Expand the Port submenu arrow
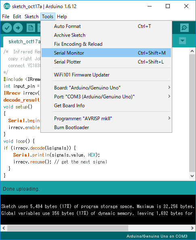 (x=169, y=96)
